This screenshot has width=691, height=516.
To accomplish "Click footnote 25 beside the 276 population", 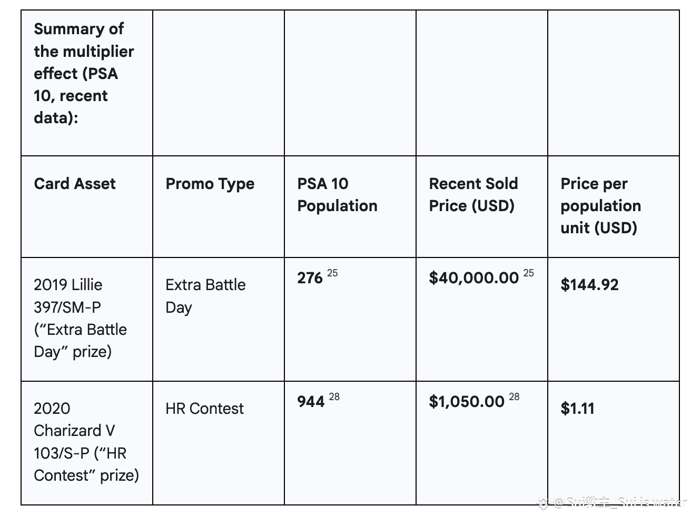I will [x=332, y=273].
